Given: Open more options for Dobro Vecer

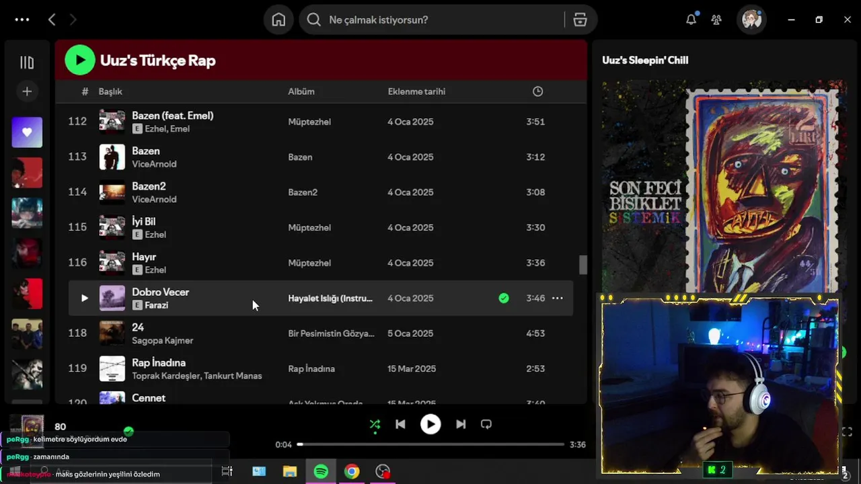Looking at the screenshot, I should [558, 298].
